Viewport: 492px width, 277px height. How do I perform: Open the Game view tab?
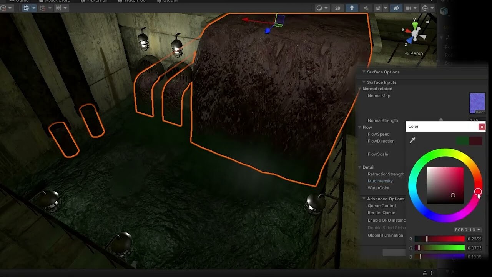coord(22,1)
